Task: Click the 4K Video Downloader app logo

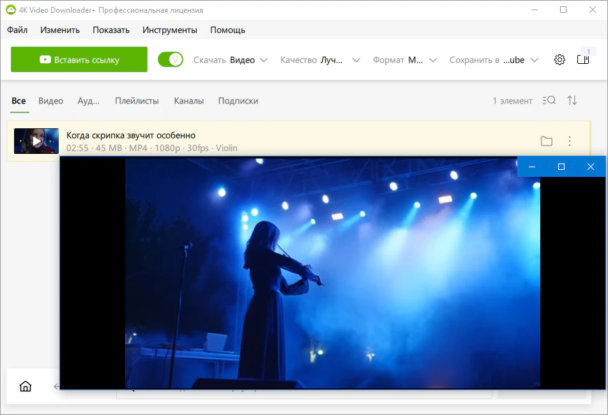Action: pos(10,10)
